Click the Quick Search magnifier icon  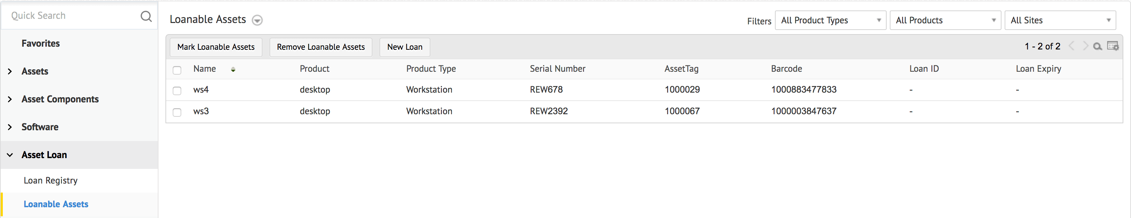pyautogui.click(x=146, y=16)
